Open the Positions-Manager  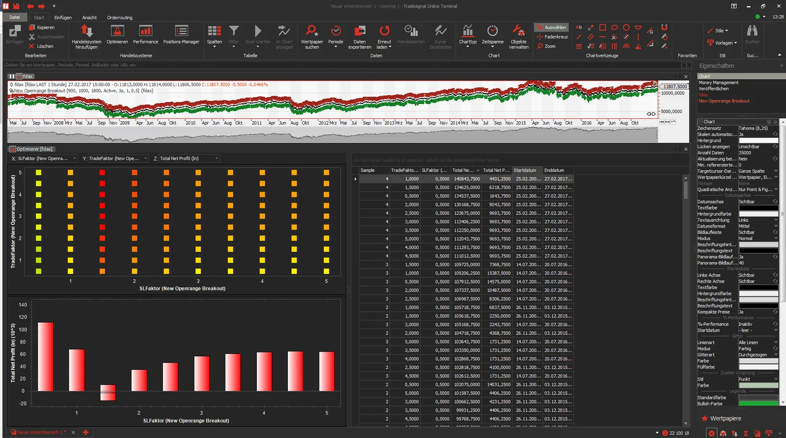click(x=181, y=35)
